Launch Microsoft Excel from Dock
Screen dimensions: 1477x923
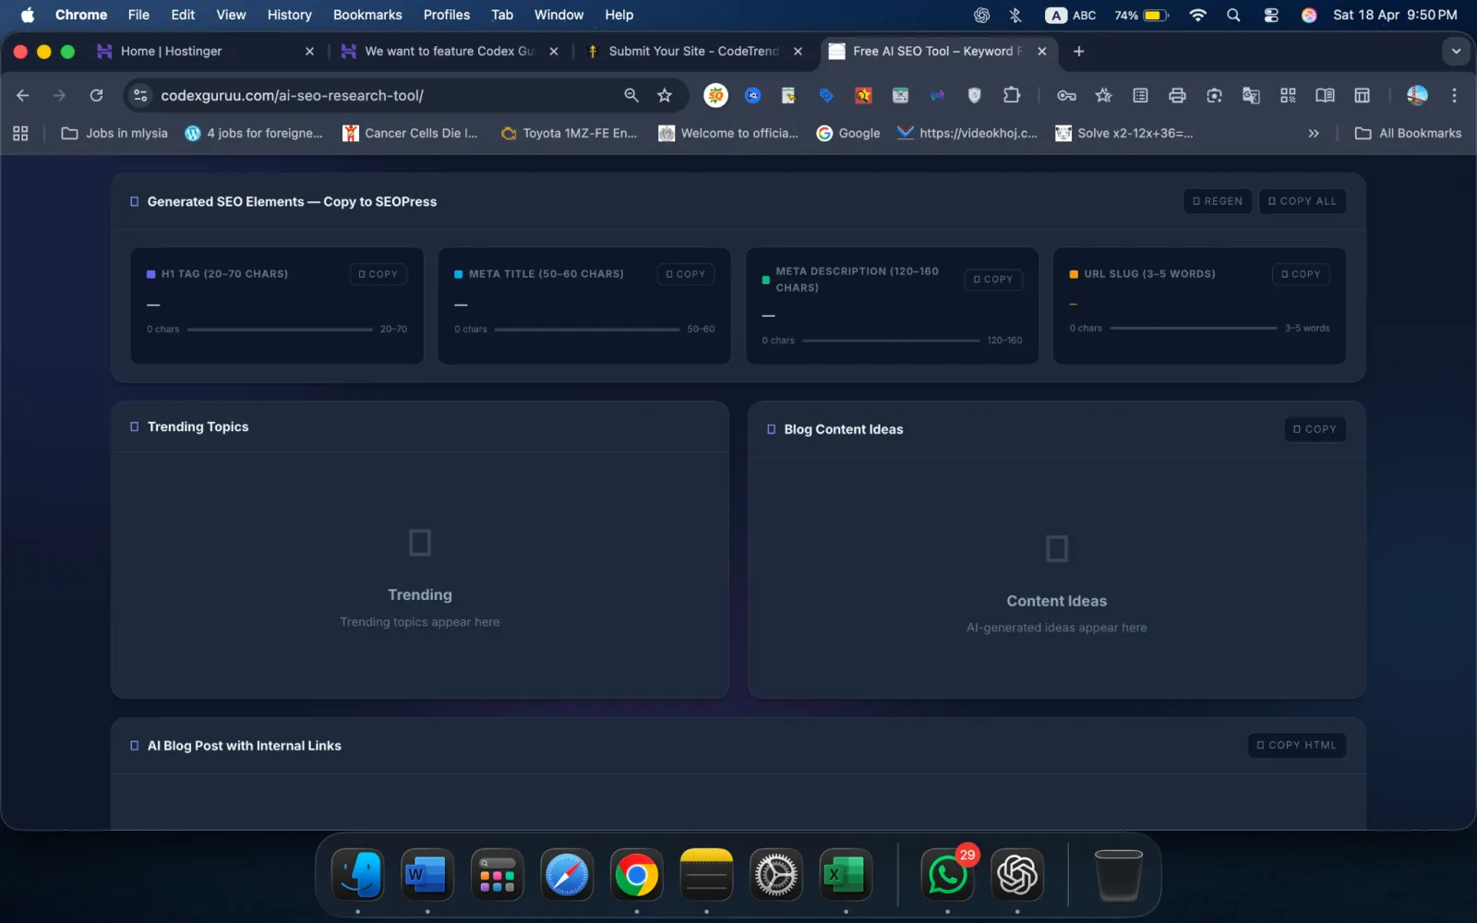click(845, 874)
